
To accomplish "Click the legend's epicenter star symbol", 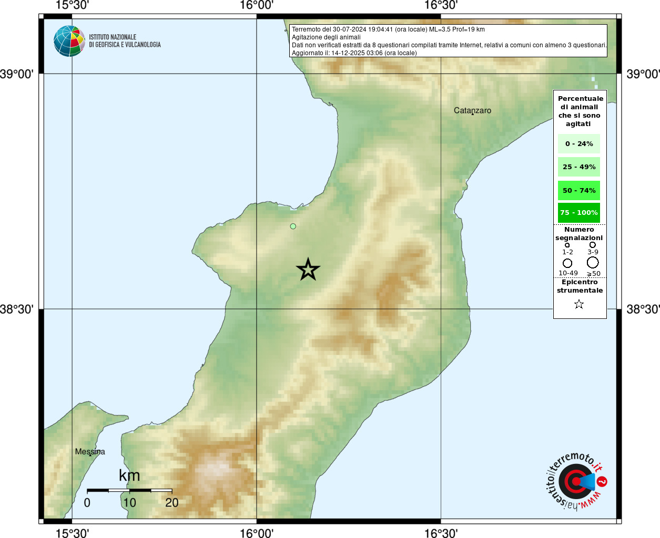I will [579, 304].
